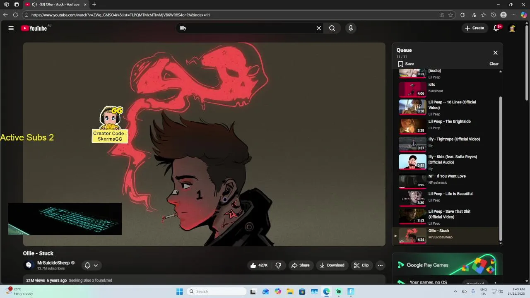
Task: Open Microsoft Store from taskbar
Action: click(x=302, y=291)
